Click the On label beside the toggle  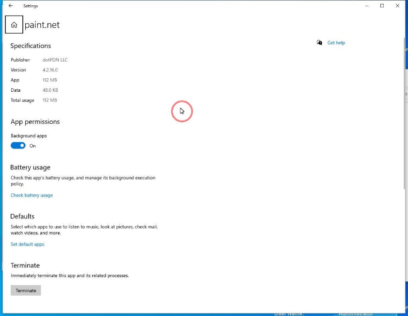(33, 146)
